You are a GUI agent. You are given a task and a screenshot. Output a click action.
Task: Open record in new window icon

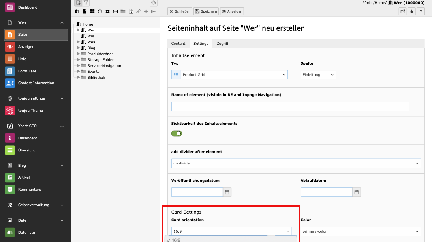[403, 11]
